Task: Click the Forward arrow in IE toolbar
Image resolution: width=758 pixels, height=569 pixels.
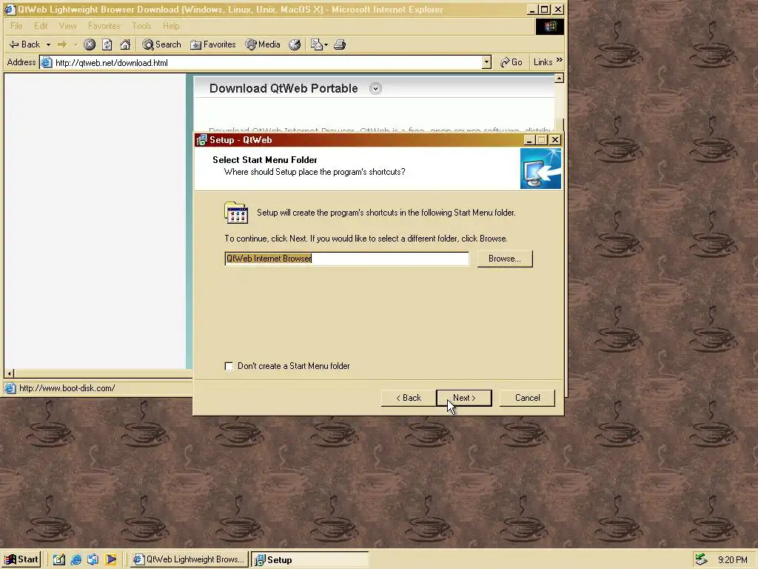Action: tap(62, 44)
